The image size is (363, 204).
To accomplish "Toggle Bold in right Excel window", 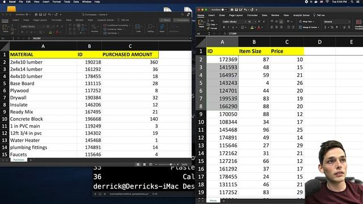I will pyautogui.click(x=224, y=27).
